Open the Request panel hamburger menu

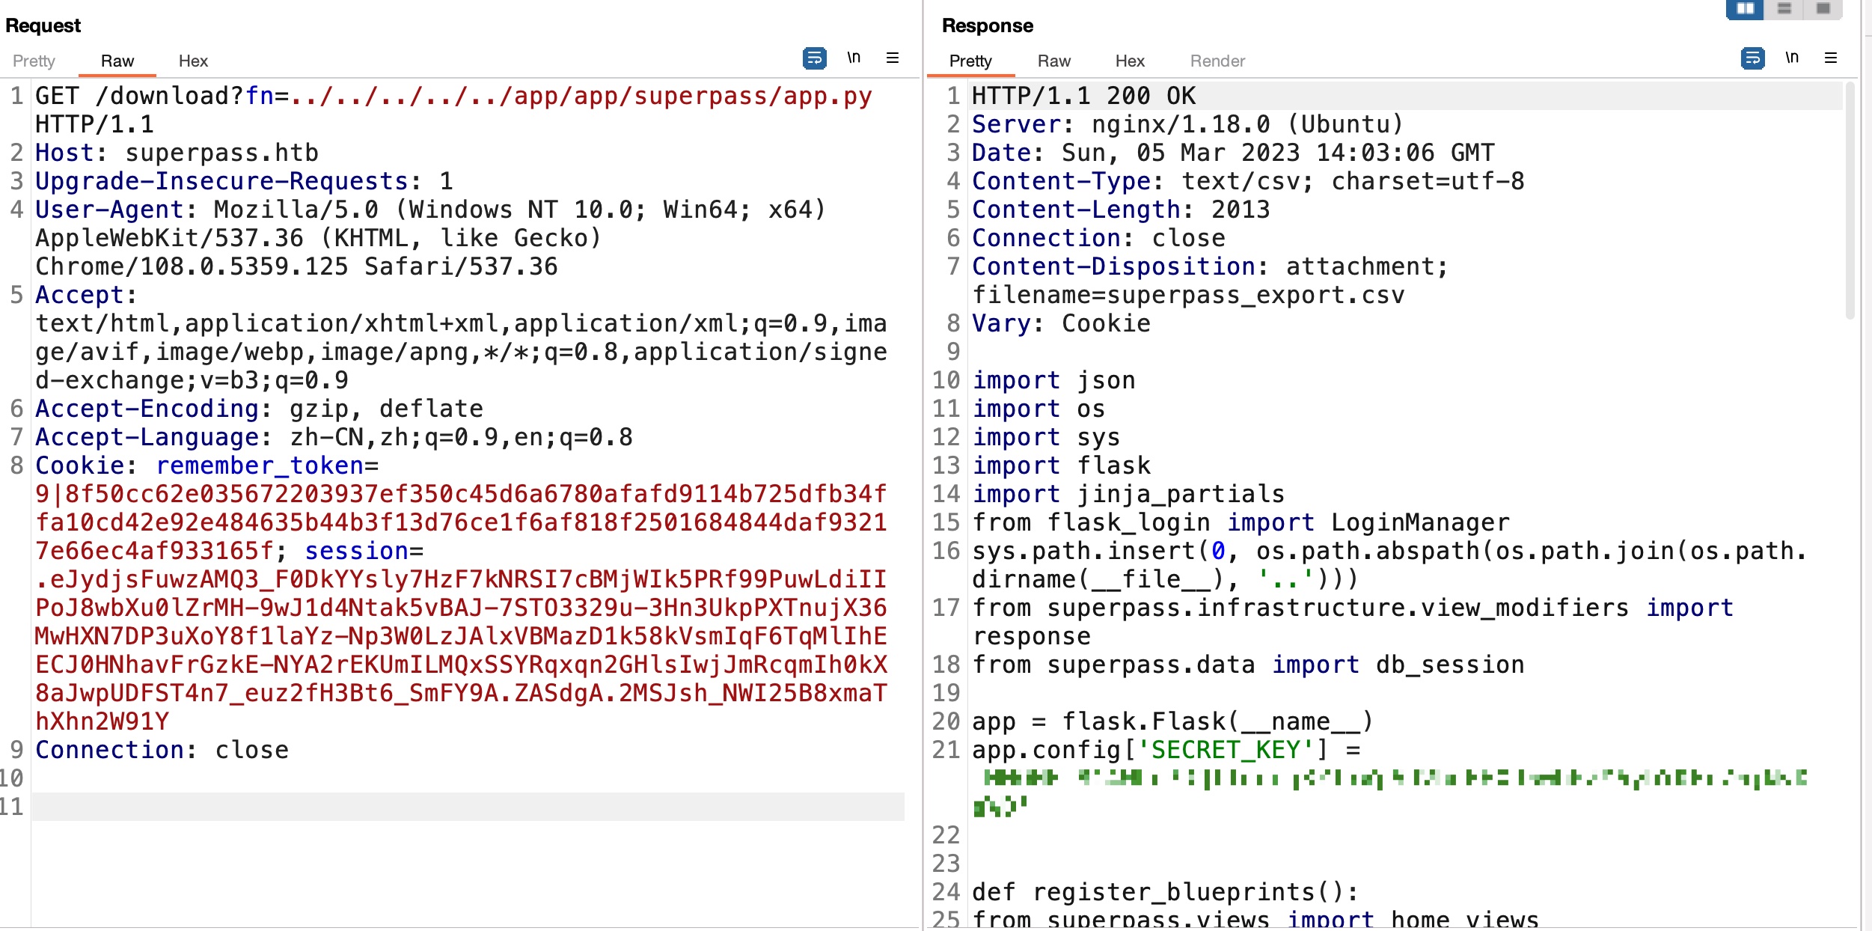pyautogui.click(x=893, y=58)
